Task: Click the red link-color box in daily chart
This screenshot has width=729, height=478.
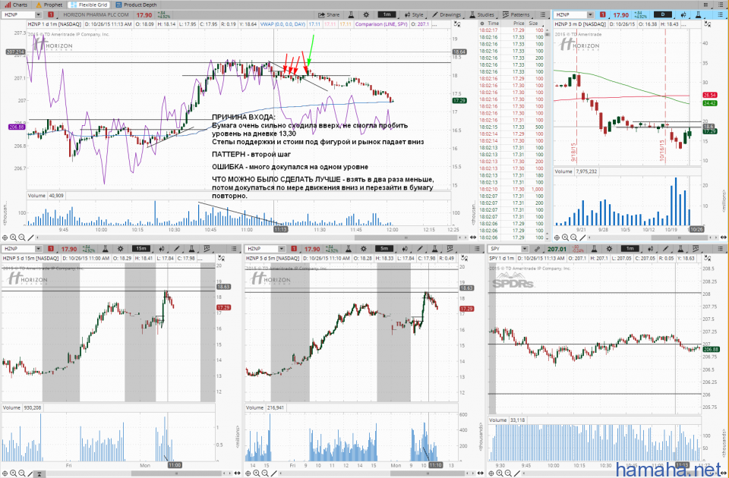Action: (602, 15)
